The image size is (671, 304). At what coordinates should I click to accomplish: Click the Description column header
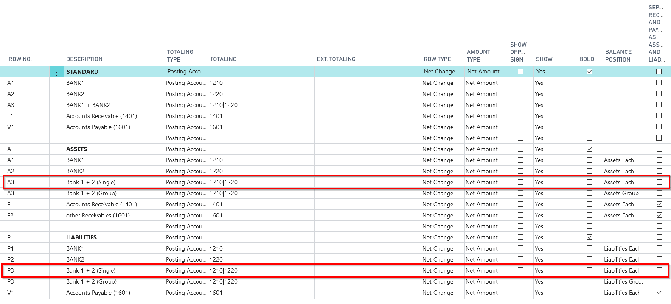(84, 59)
